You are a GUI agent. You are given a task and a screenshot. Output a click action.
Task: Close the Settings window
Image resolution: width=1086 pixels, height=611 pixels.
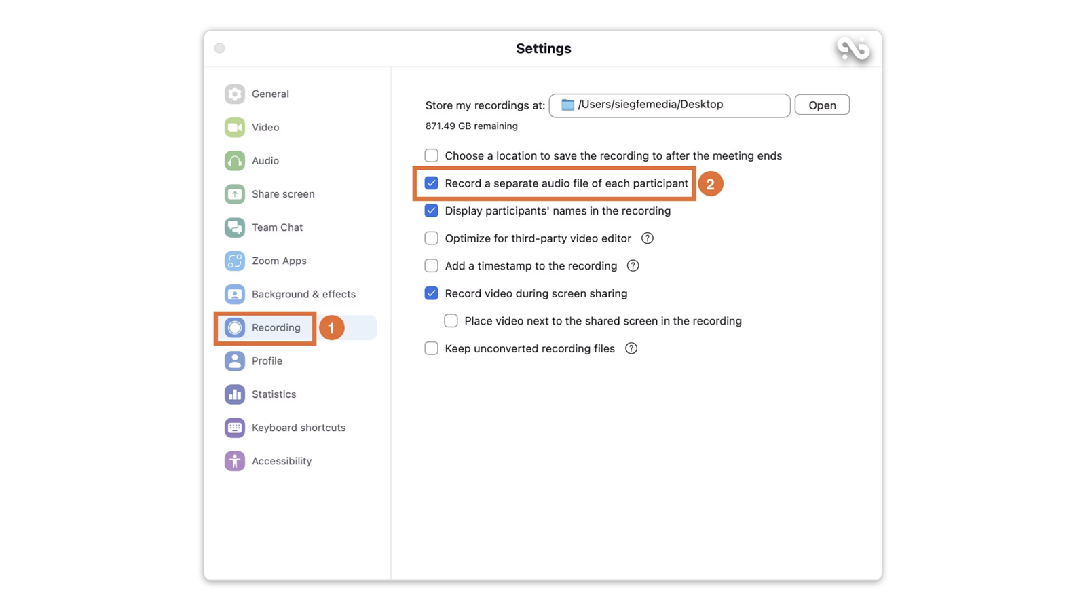pyautogui.click(x=220, y=48)
